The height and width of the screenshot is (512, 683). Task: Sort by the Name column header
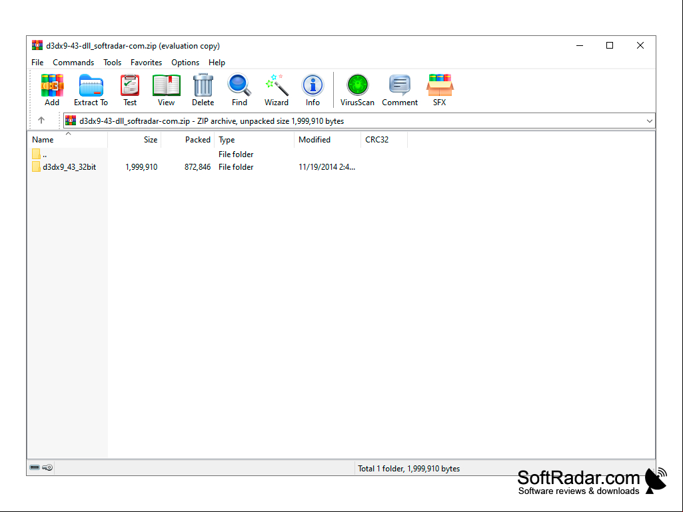67,140
